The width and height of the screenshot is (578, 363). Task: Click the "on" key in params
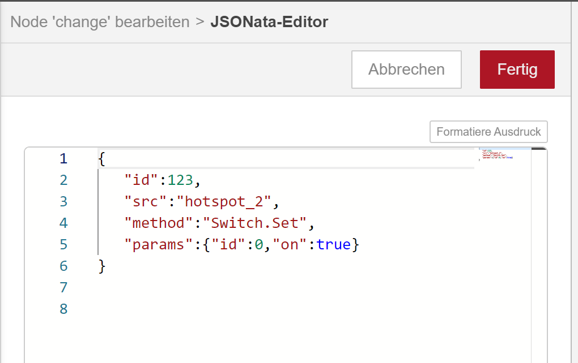(290, 244)
